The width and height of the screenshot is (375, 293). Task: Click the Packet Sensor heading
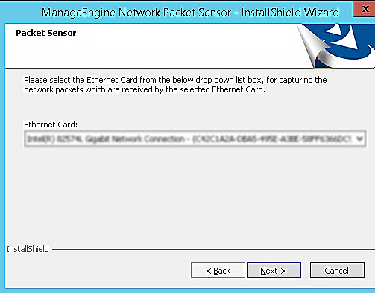[x=46, y=33]
